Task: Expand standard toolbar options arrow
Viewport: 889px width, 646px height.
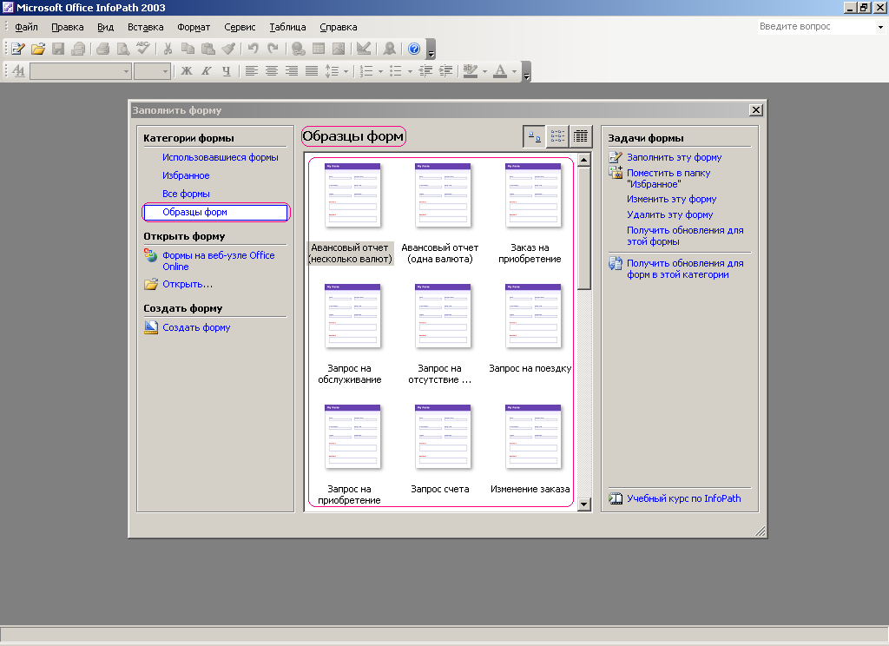Action: pos(431,49)
